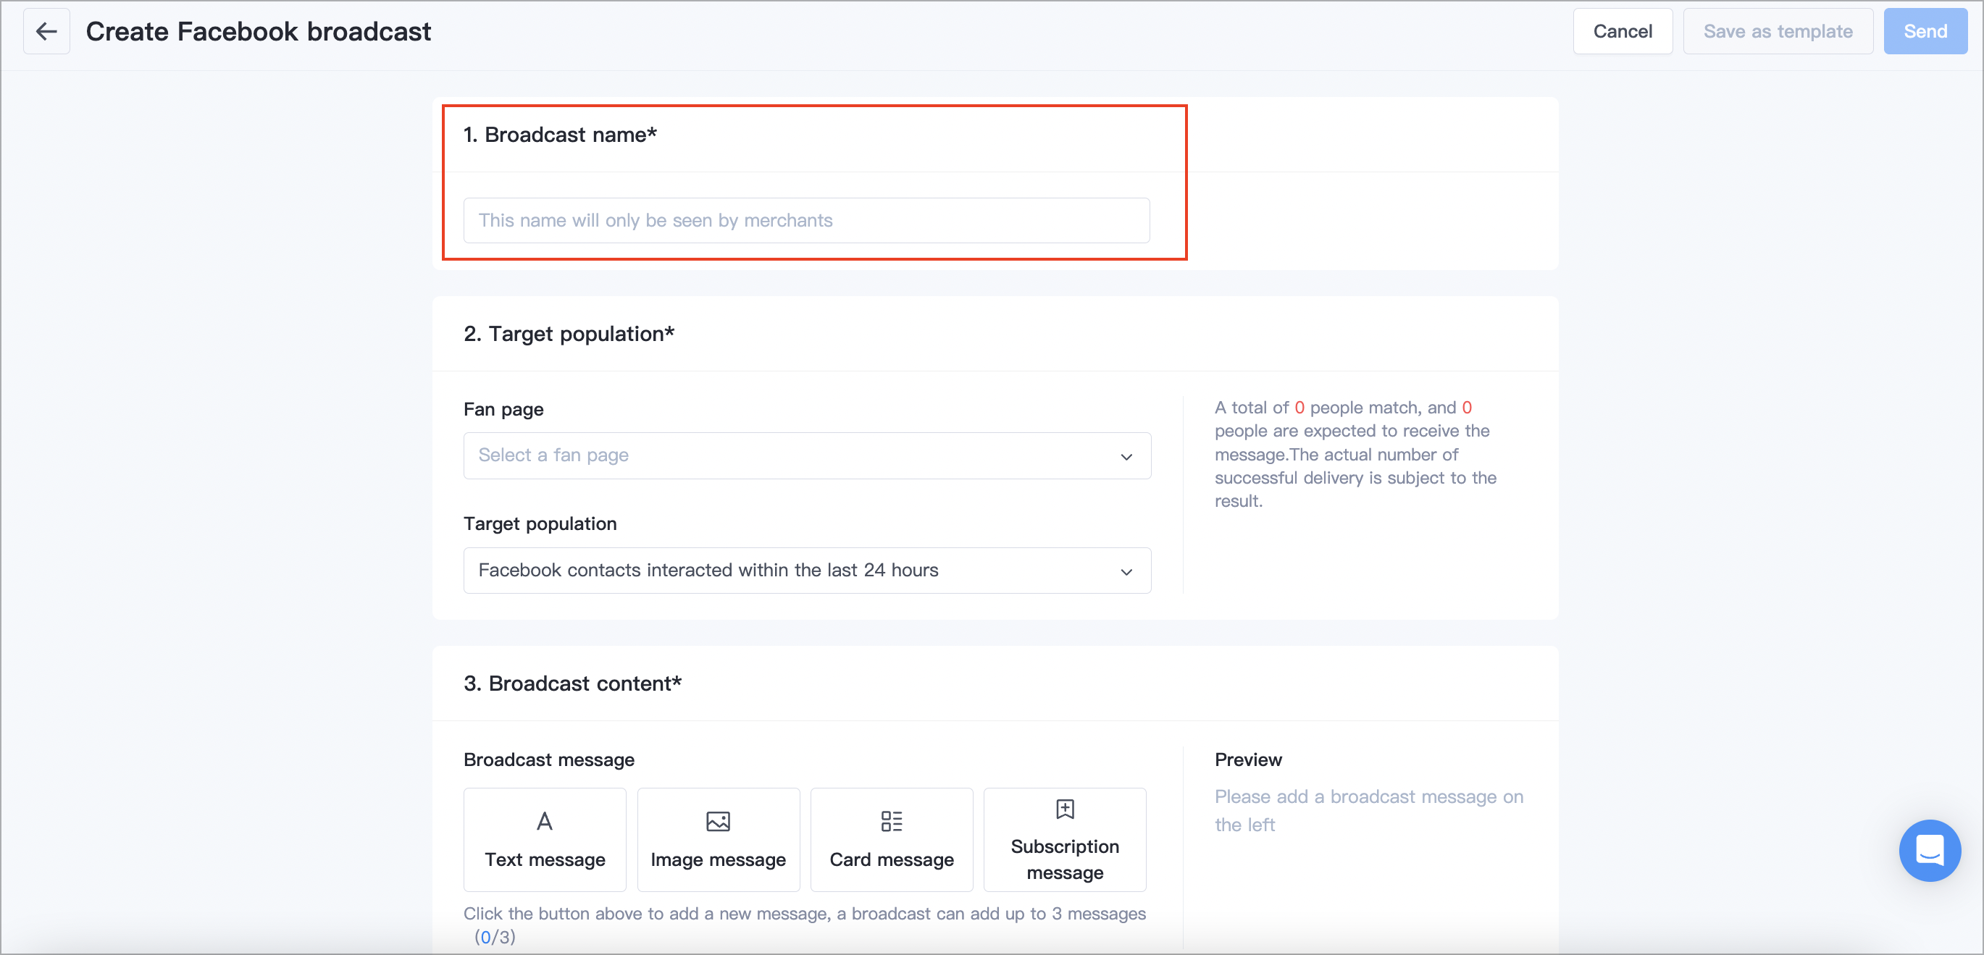Expand the Target population dropdown
This screenshot has width=1984, height=955.
pyautogui.click(x=807, y=571)
